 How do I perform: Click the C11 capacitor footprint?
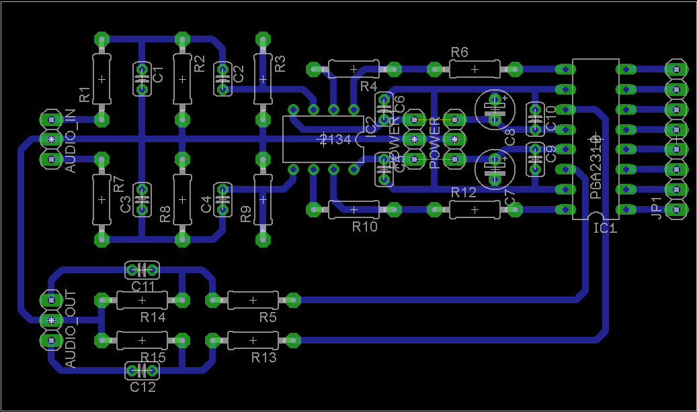[142, 270]
